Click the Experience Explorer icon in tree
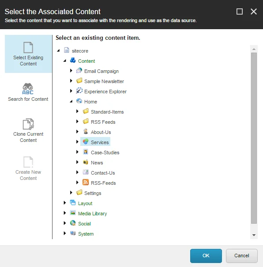Viewport: 263px width, 267px height. [x=79, y=91]
